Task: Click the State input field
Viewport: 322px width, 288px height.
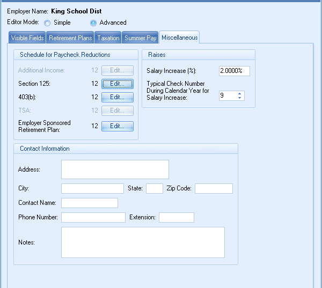Action: (x=154, y=188)
